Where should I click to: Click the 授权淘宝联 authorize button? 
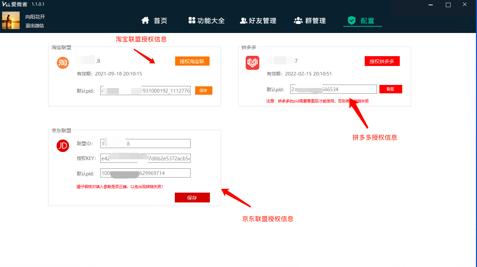click(192, 61)
